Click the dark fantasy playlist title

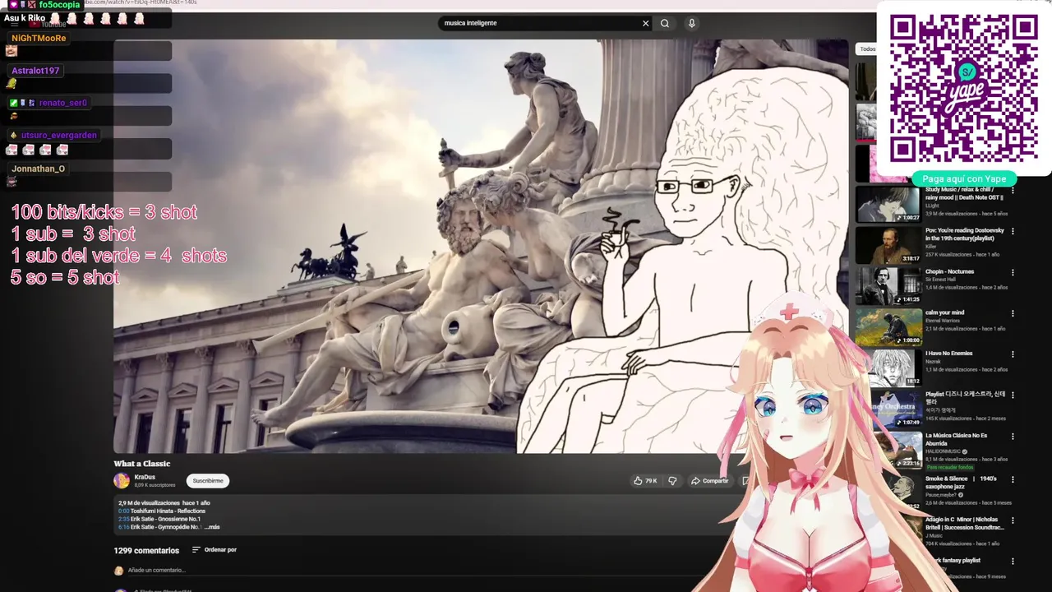[957, 560]
